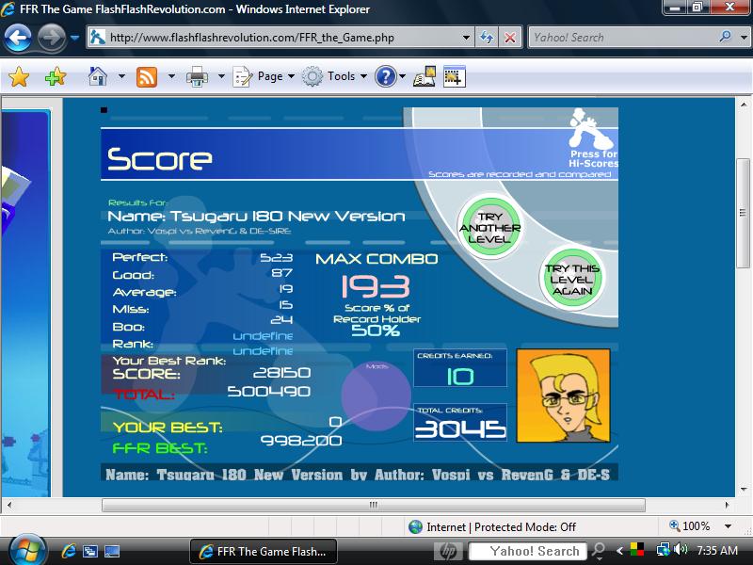Open the Home page icon
Screen dimensions: 753x565
(98, 76)
